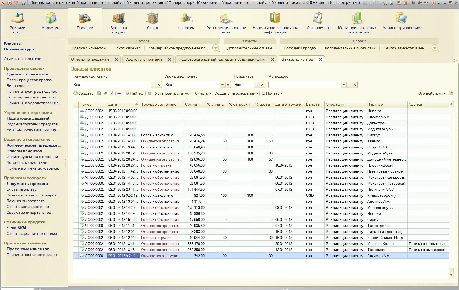Open help with the question mark icon
The width and height of the screenshot is (459, 290).
451,94
